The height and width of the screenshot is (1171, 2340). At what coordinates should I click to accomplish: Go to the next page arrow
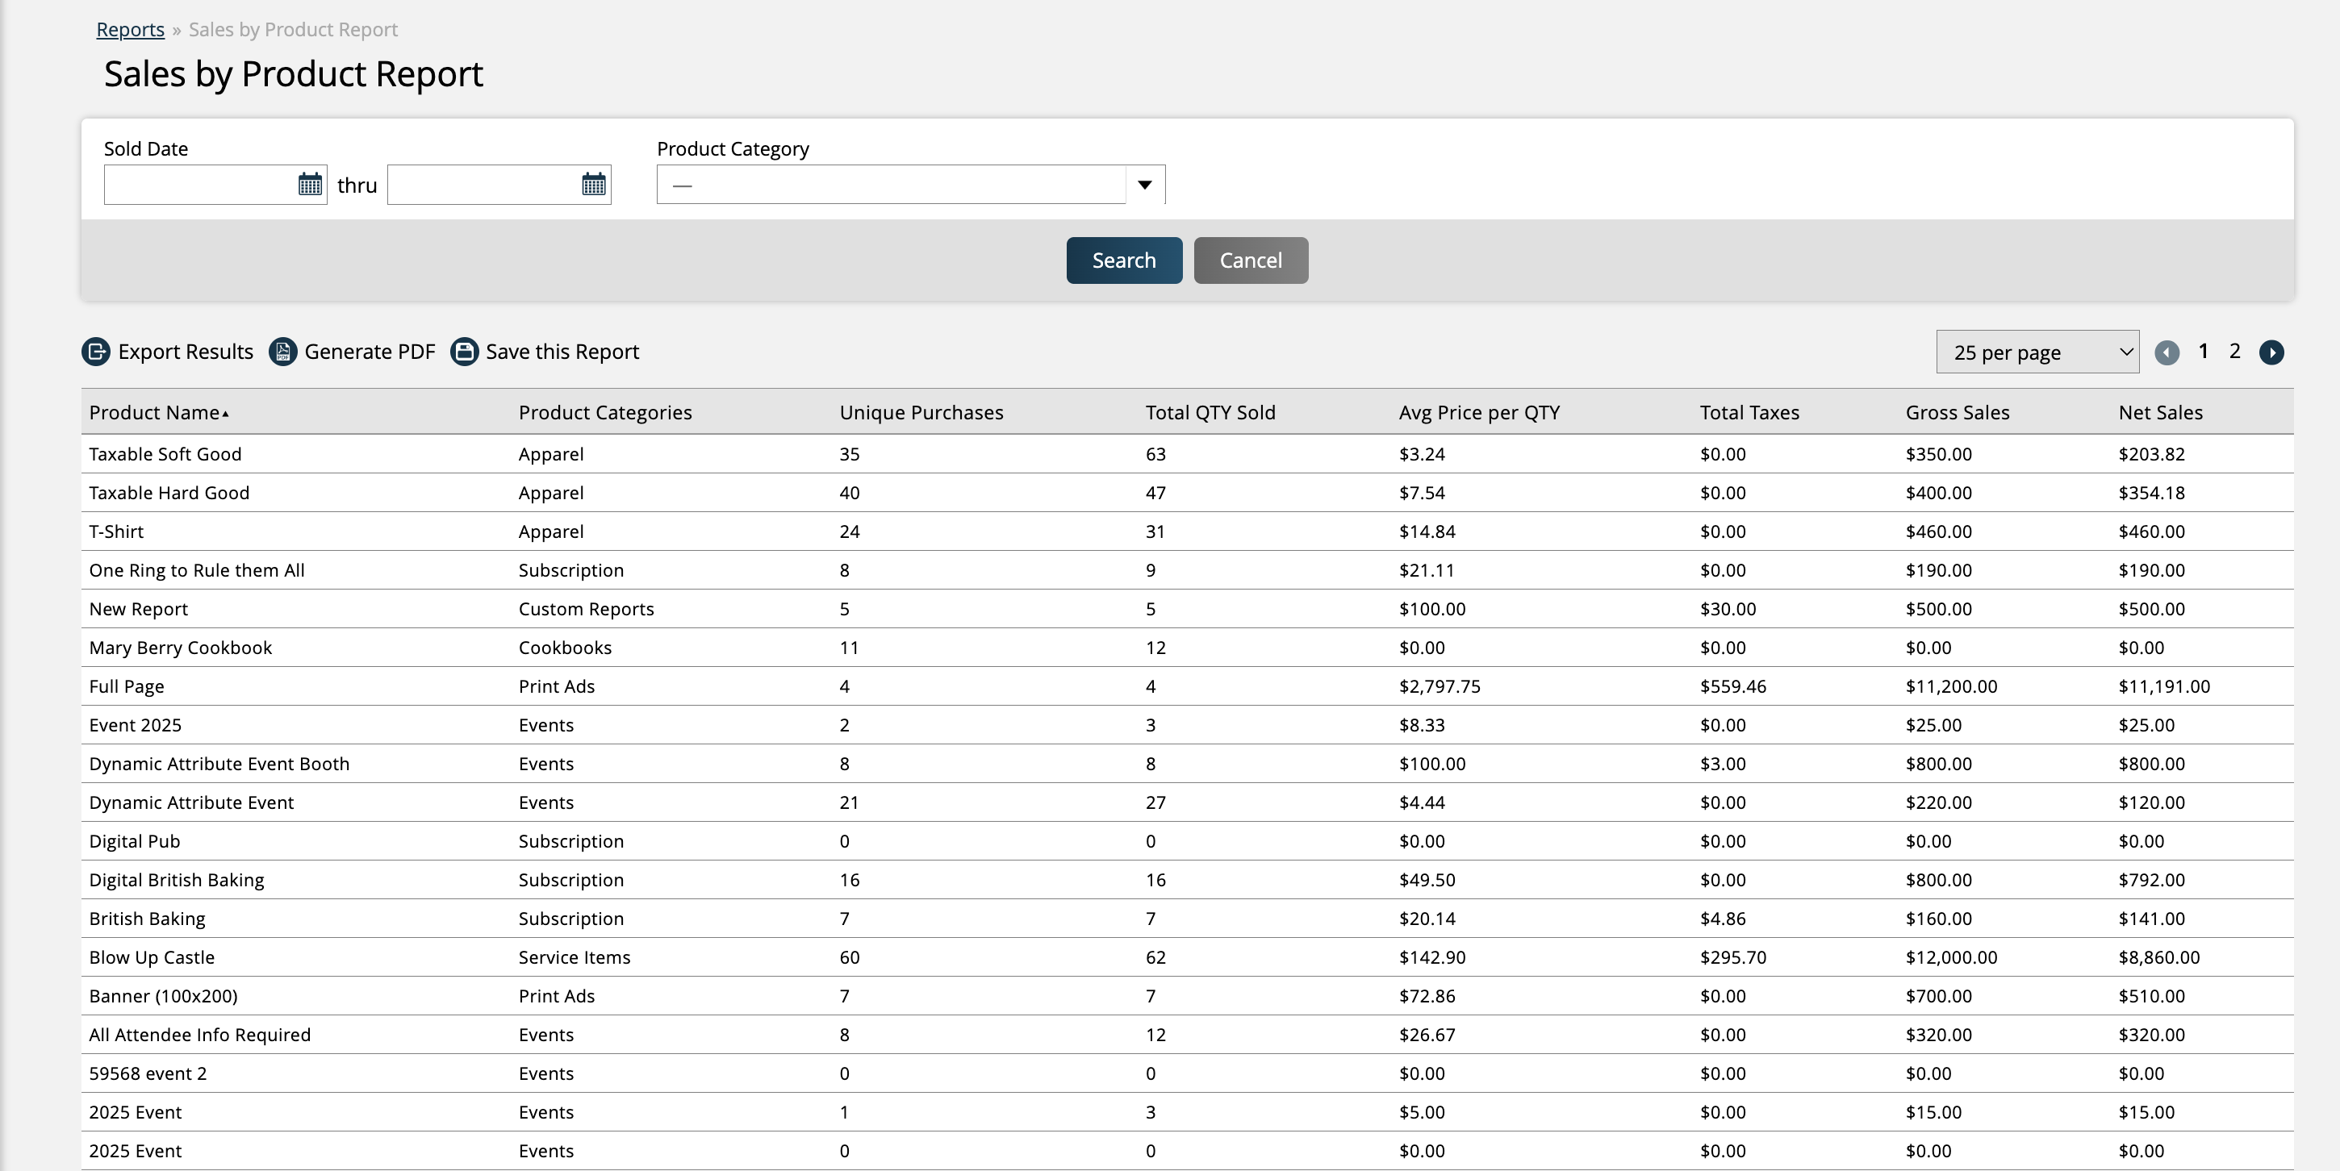(2271, 352)
